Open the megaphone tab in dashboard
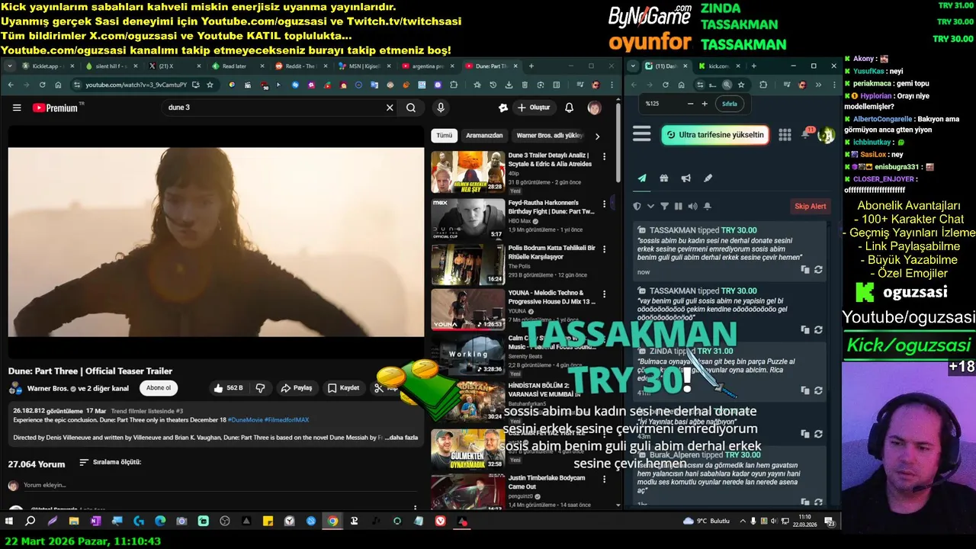Image resolution: width=976 pixels, height=549 pixels. pos(686,178)
